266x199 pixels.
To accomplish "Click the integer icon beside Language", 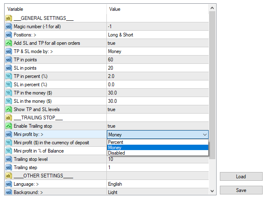I will tap(8, 184).
